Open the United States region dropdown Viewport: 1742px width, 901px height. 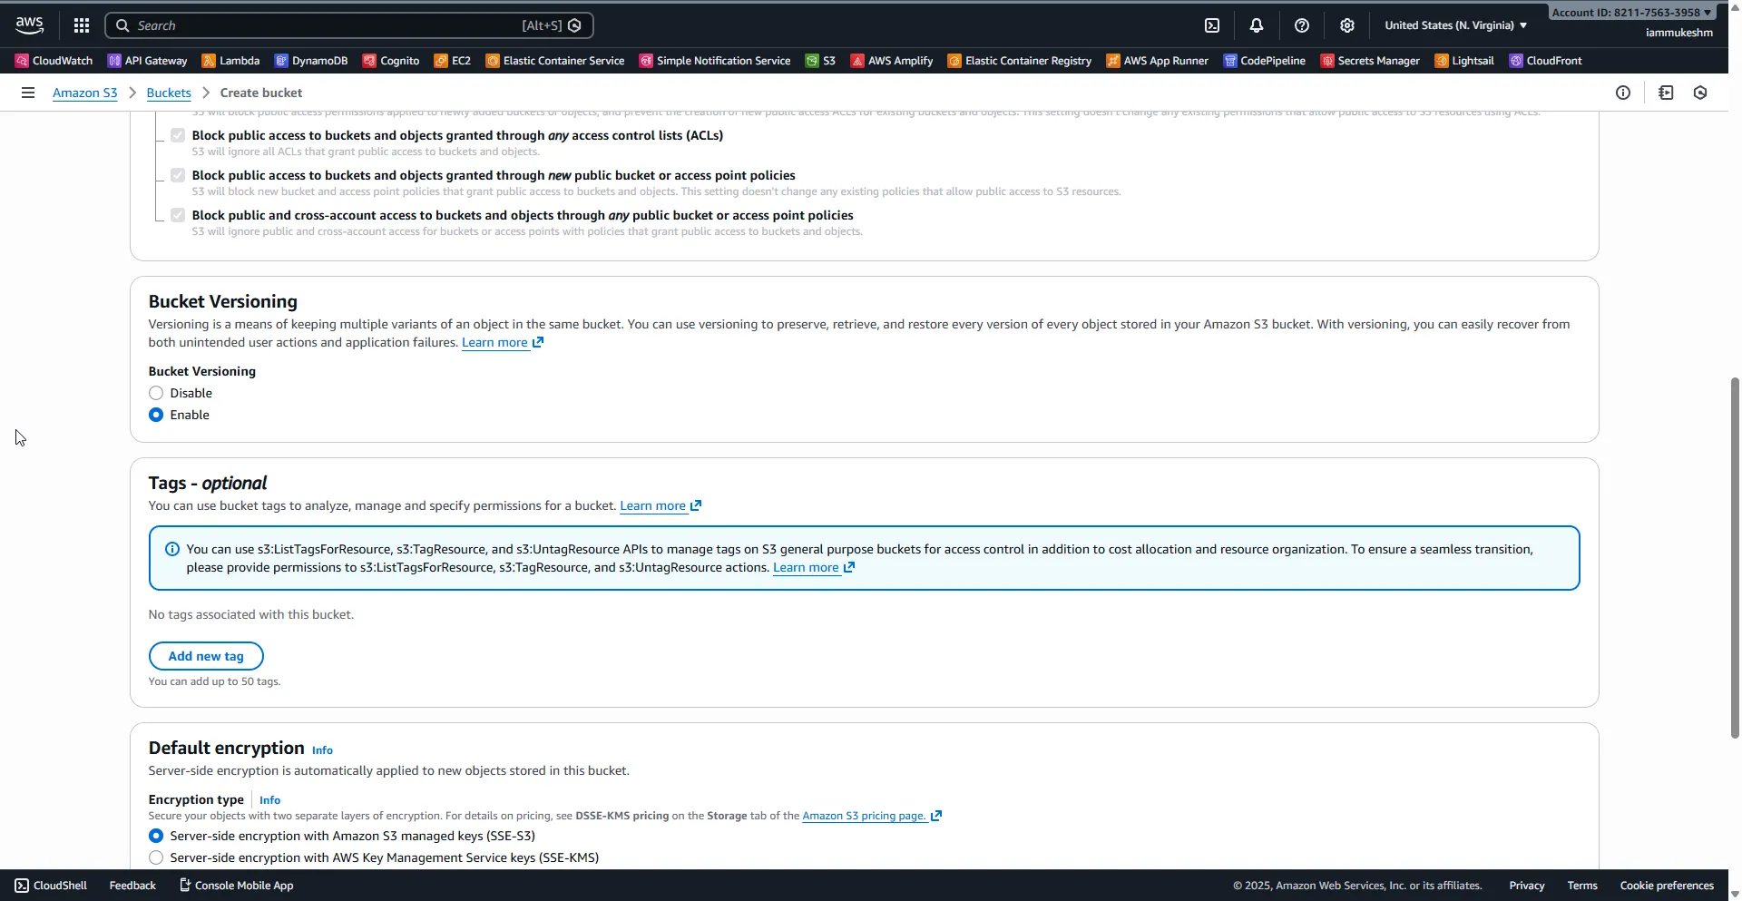pos(1453,24)
